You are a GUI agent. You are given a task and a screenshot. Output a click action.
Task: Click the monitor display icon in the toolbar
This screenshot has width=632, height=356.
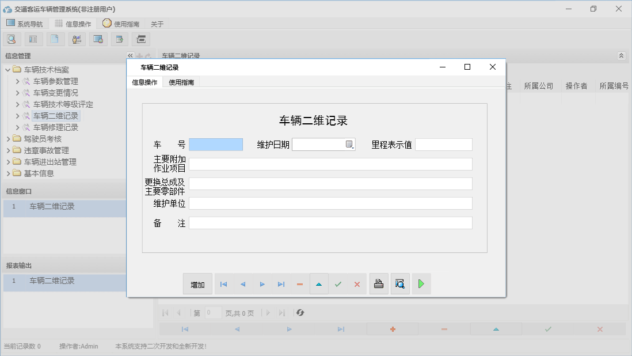click(x=98, y=39)
